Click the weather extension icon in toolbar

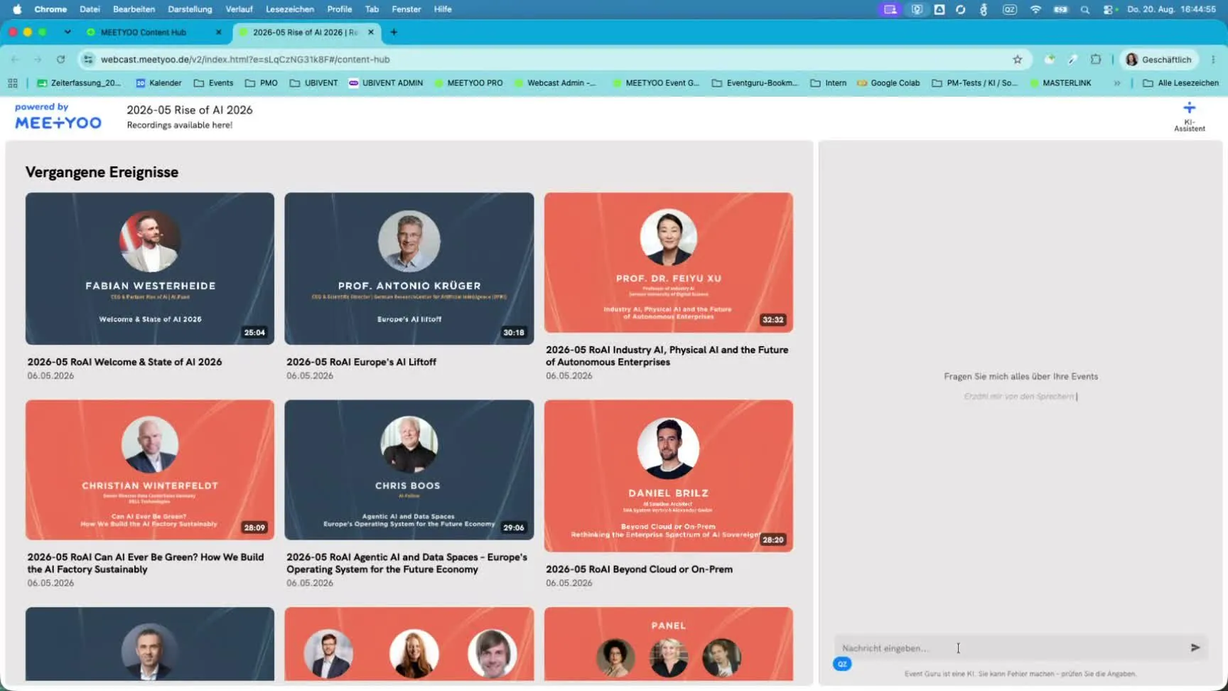coord(1049,60)
